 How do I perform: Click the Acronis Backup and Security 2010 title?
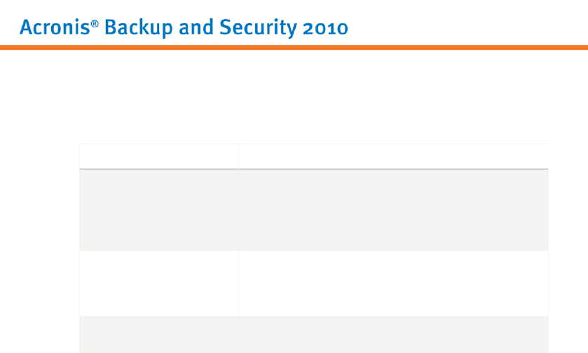coord(184,27)
